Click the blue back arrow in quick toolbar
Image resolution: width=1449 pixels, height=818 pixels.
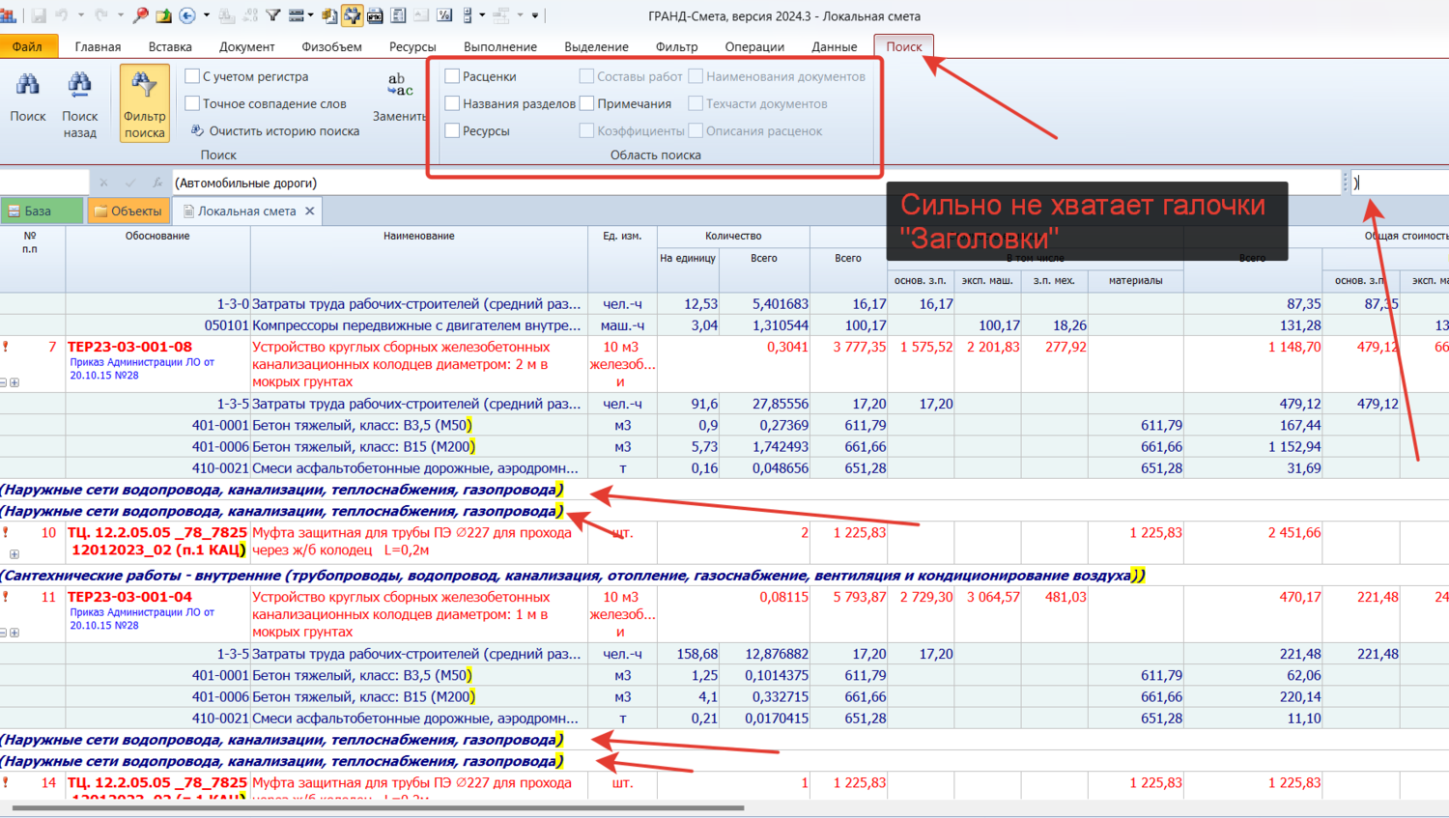[187, 15]
